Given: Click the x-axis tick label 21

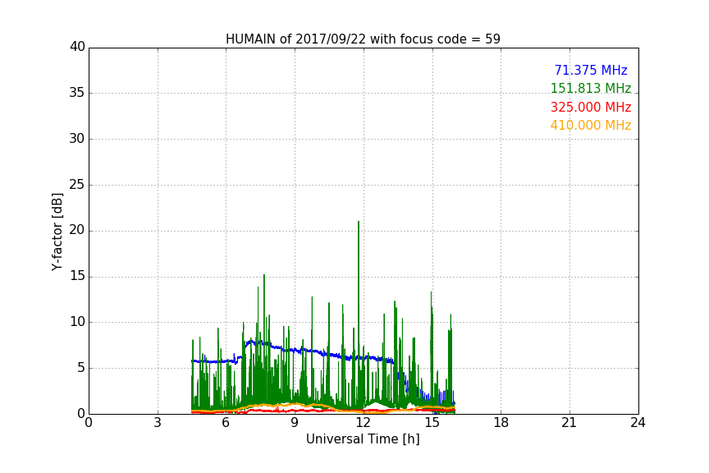Looking at the screenshot, I should coord(569,423).
